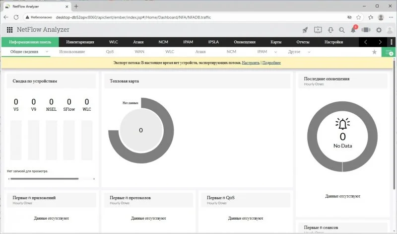The width and height of the screenshot is (397, 234).
Task: Open Настройки main menu tab
Action: (x=333, y=42)
